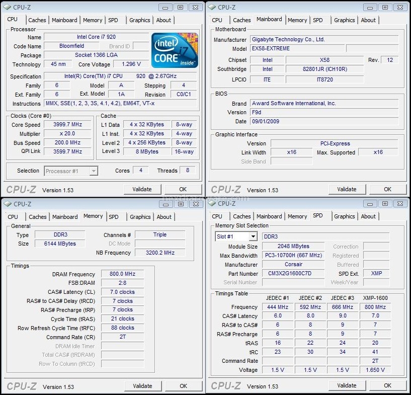The height and width of the screenshot is (395, 411).
Task: Click the CPU-Z app icon in bottom-left Memory window title bar
Action: tap(8, 204)
